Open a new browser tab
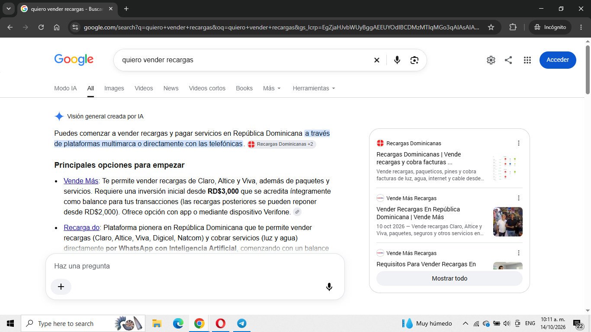 tap(126, 9)
